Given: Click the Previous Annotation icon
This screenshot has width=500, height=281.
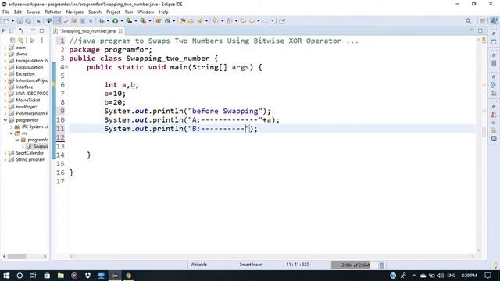Looking at the screenshot, I should point(229,21).
